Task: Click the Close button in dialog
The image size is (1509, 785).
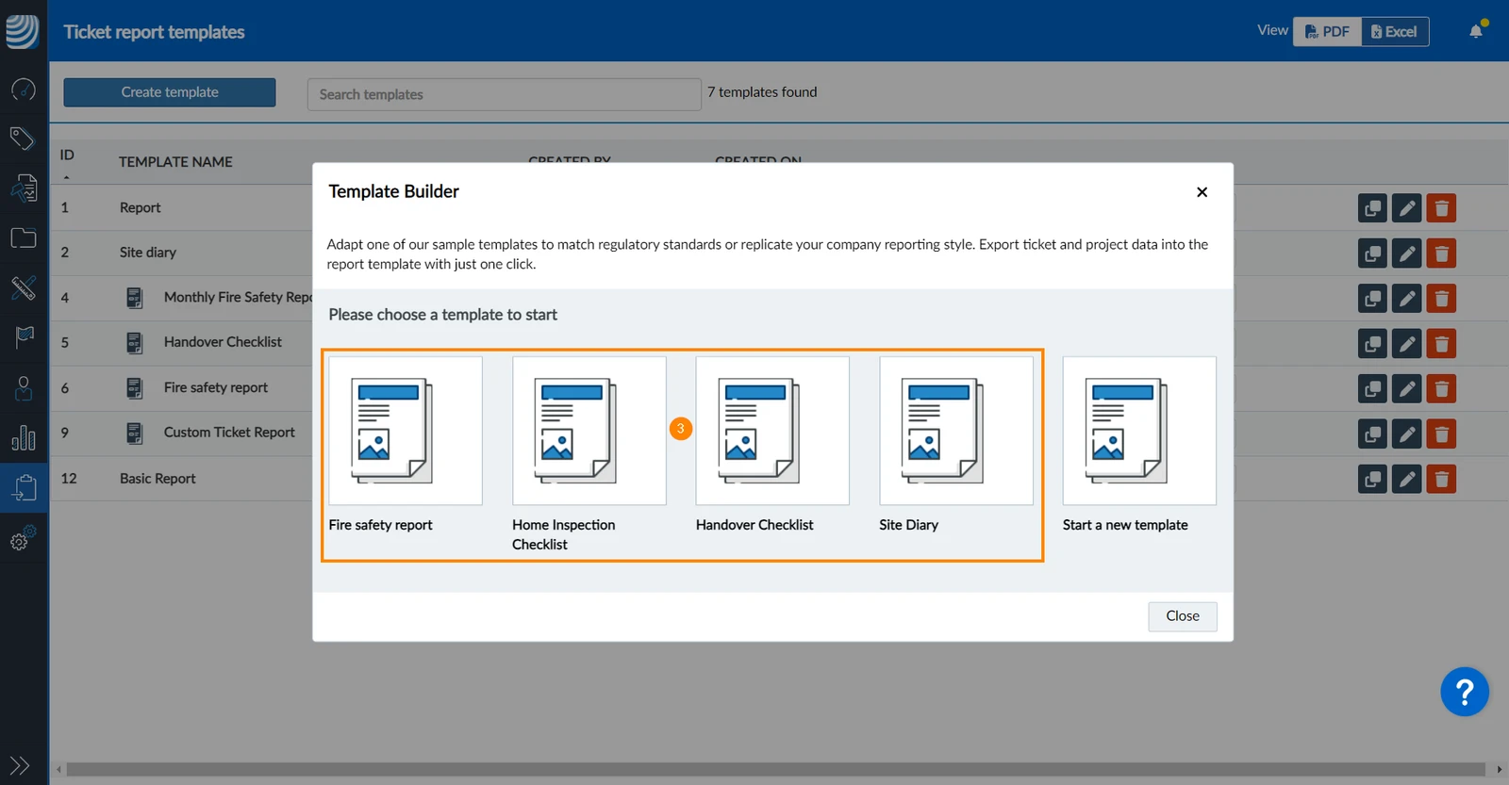Action: [x=1183, y=616]
